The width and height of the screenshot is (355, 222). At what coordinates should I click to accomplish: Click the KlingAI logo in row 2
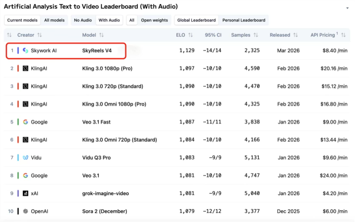coord(26,68)
